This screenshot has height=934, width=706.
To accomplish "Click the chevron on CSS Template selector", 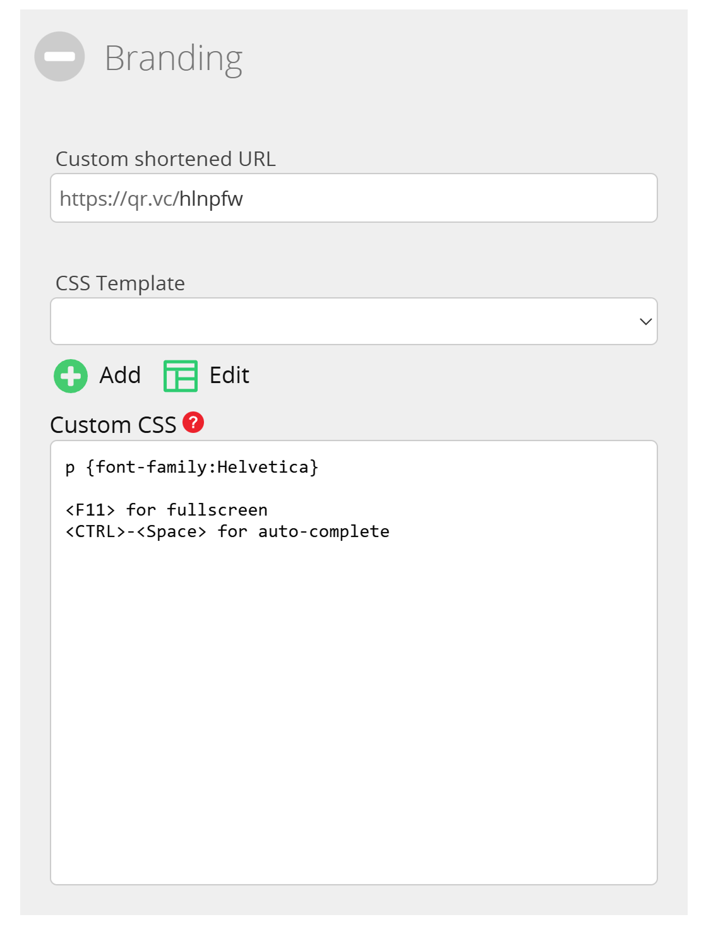I will click(645, 321).
